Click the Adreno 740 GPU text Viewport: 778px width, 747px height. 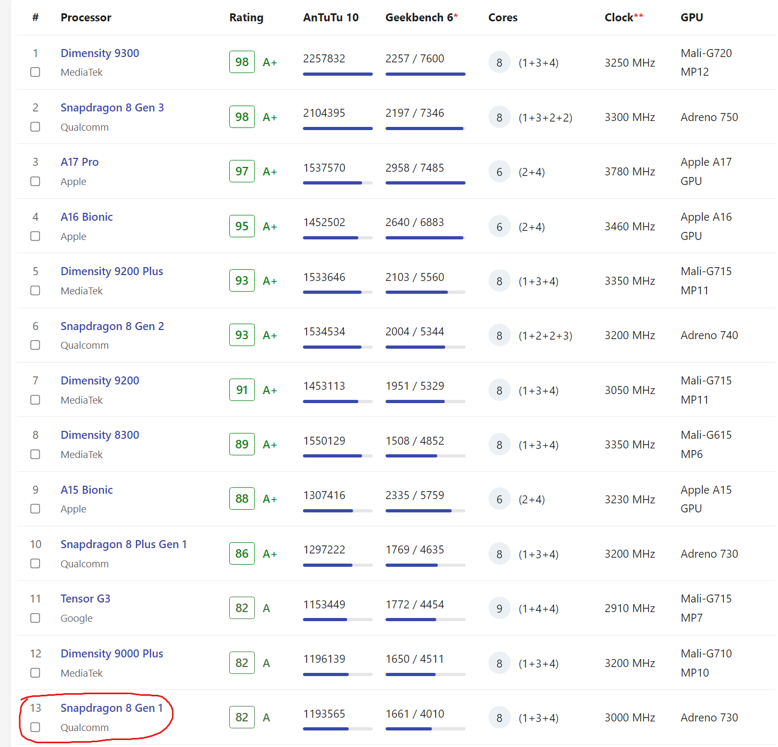[709, 335]
